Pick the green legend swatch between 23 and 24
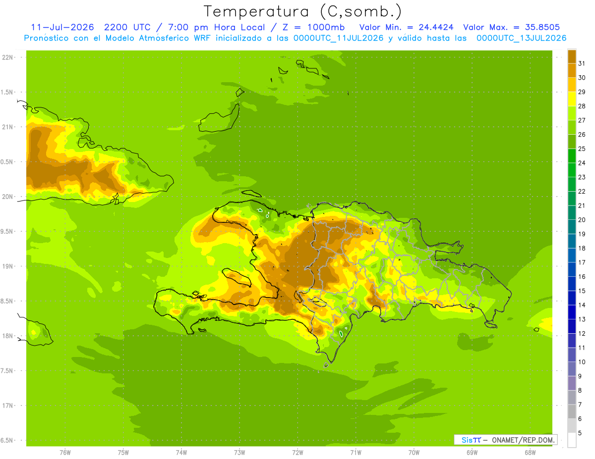The image size is (595, 459). tap(572, 170)
